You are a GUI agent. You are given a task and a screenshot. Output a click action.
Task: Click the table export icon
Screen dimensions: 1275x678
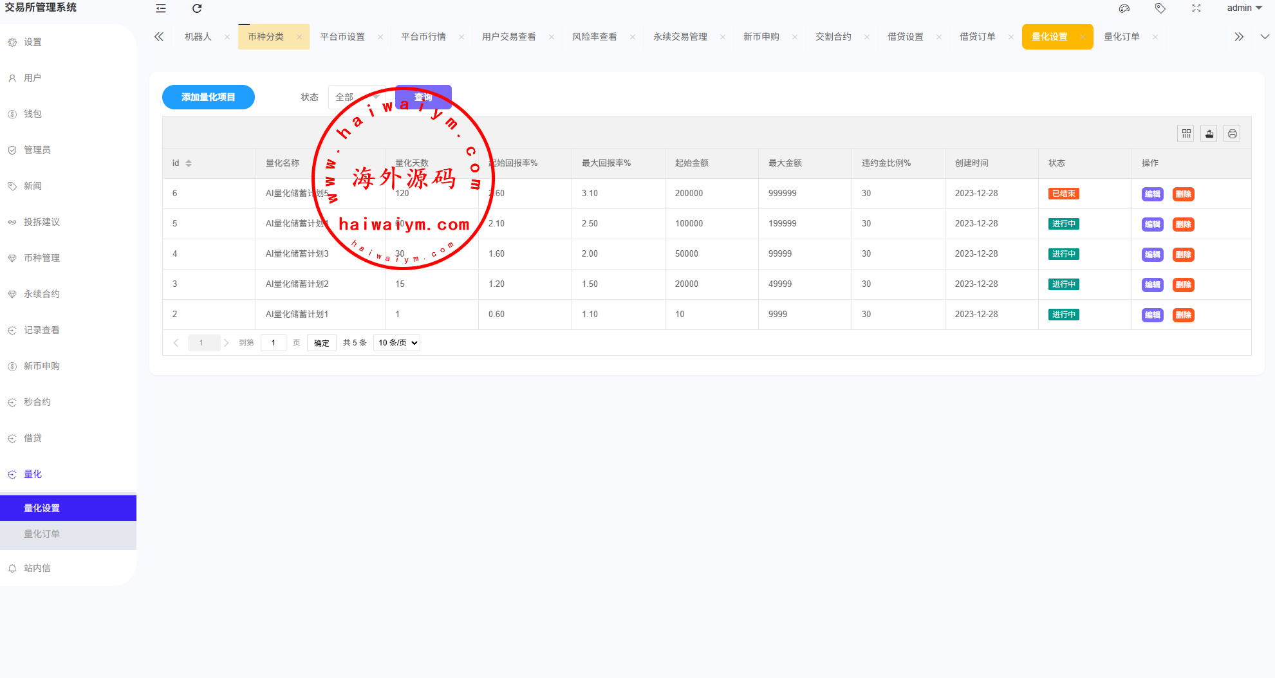click(1209, 134)
